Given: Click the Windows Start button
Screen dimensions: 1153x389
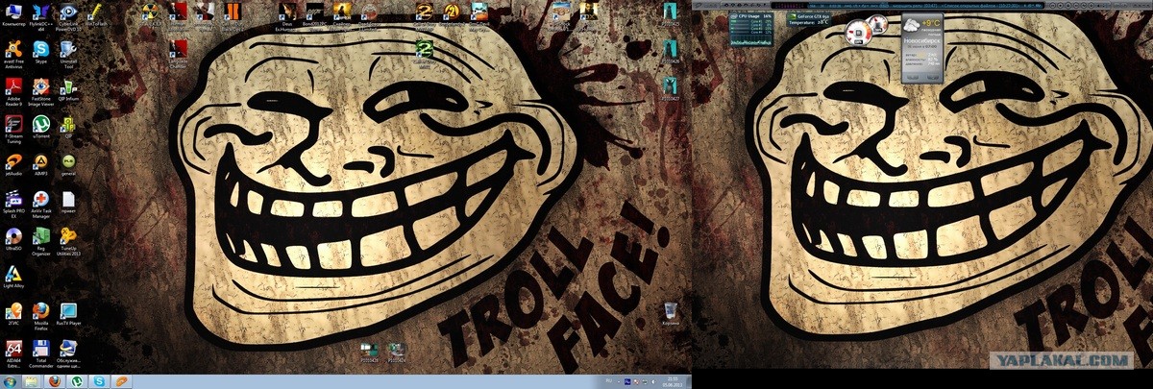Looking at the screenshot, I should 10,381.
